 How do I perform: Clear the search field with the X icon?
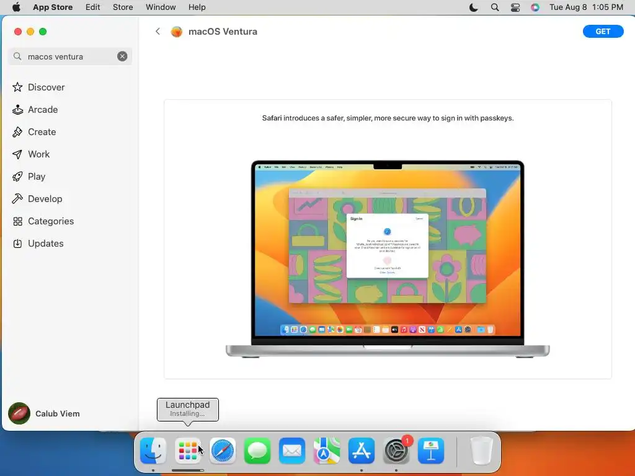point(122,56)
